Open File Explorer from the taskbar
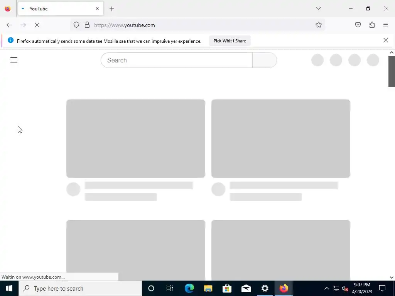395x296 pixels. click(x=208, y=288)
